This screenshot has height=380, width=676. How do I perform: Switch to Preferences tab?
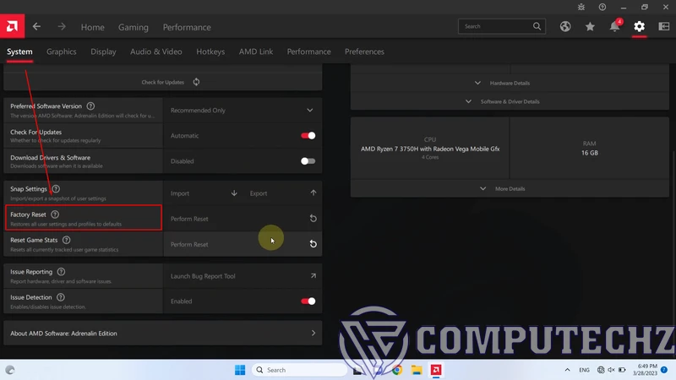[x=364, y=52]
